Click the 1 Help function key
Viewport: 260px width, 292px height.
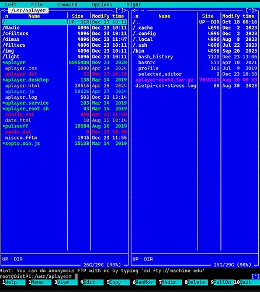(13, 282)
